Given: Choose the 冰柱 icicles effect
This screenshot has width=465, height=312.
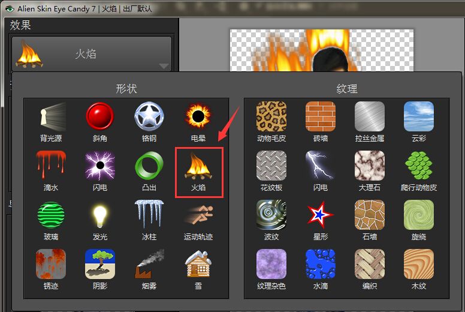Looking at the screenshot, I should point(149,220).
